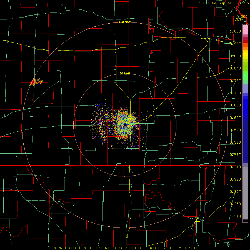Click the 0.893 color scale value
The image size is (250, 250).
[235, 56]
